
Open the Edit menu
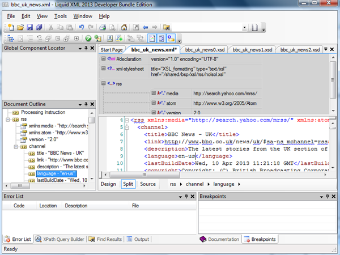coord(26,16)
